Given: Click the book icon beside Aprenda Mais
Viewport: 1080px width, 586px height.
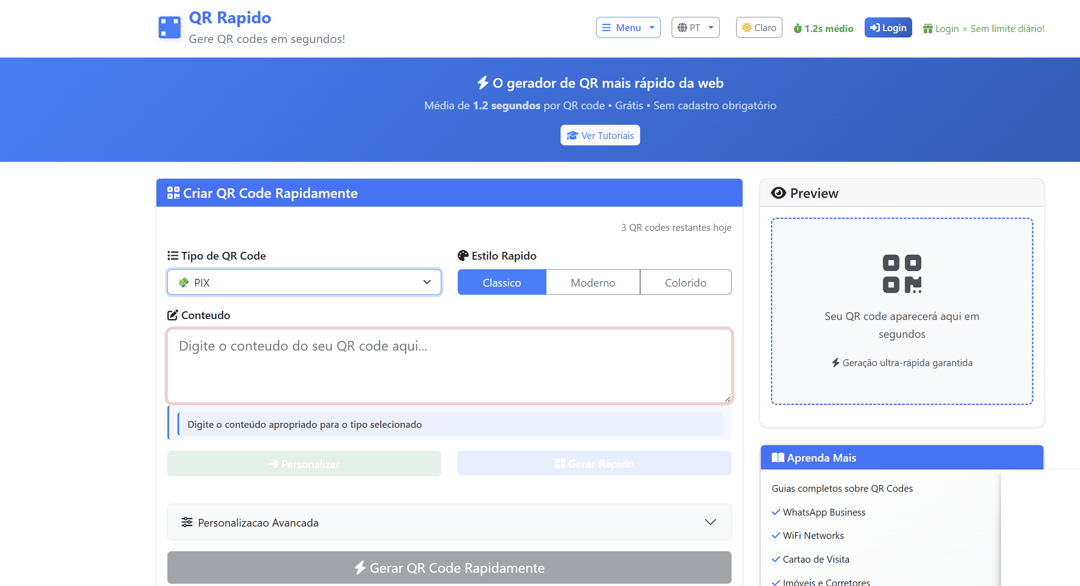Looking at the screenshot, I should 777,458.
